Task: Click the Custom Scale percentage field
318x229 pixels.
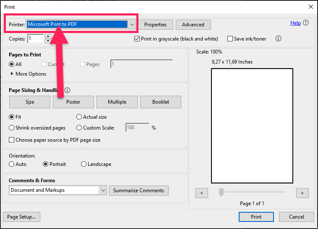Action: tap(137, 127)
